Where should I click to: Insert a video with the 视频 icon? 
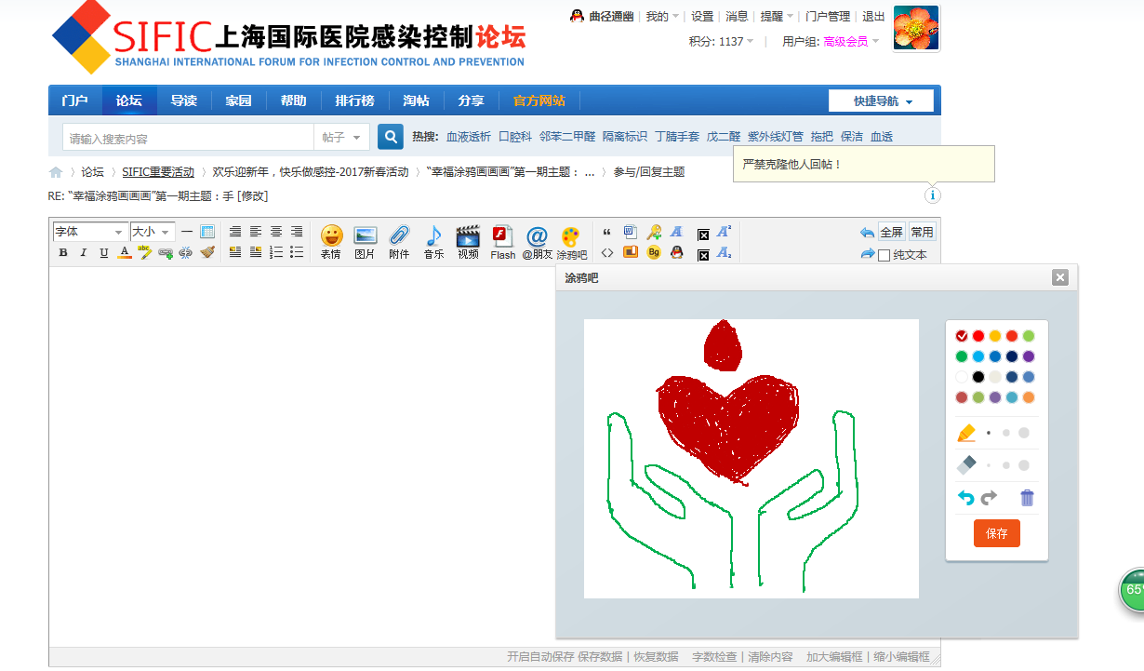click(468, 240)
